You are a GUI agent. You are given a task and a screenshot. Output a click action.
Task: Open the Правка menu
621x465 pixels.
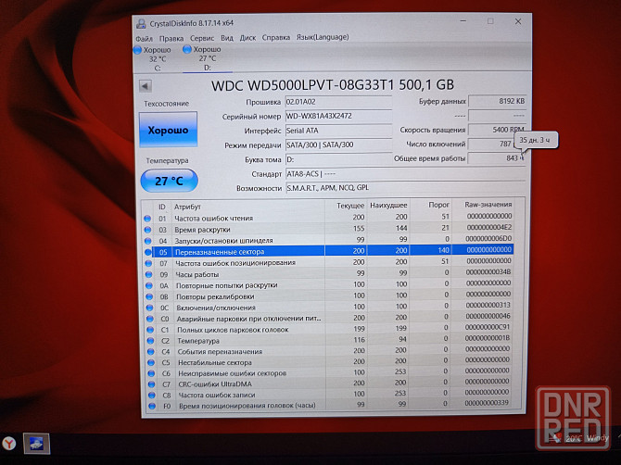(x=171, y=38)
